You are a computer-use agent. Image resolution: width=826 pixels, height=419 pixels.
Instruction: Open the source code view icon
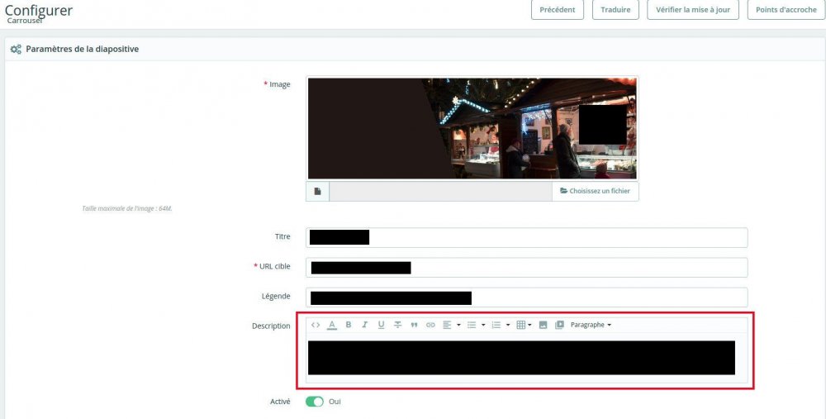coord(316,325)
